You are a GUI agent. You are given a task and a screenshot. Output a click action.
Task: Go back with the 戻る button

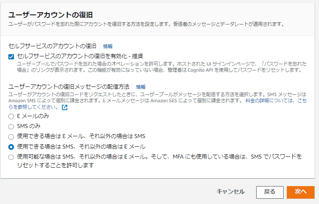(270, 192)
